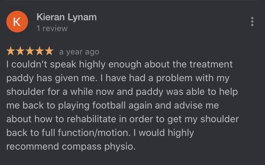The width and height of the screenshot is (265, 165).
Task: Click the word "treatment" in the first line
Action: point(211,64)
